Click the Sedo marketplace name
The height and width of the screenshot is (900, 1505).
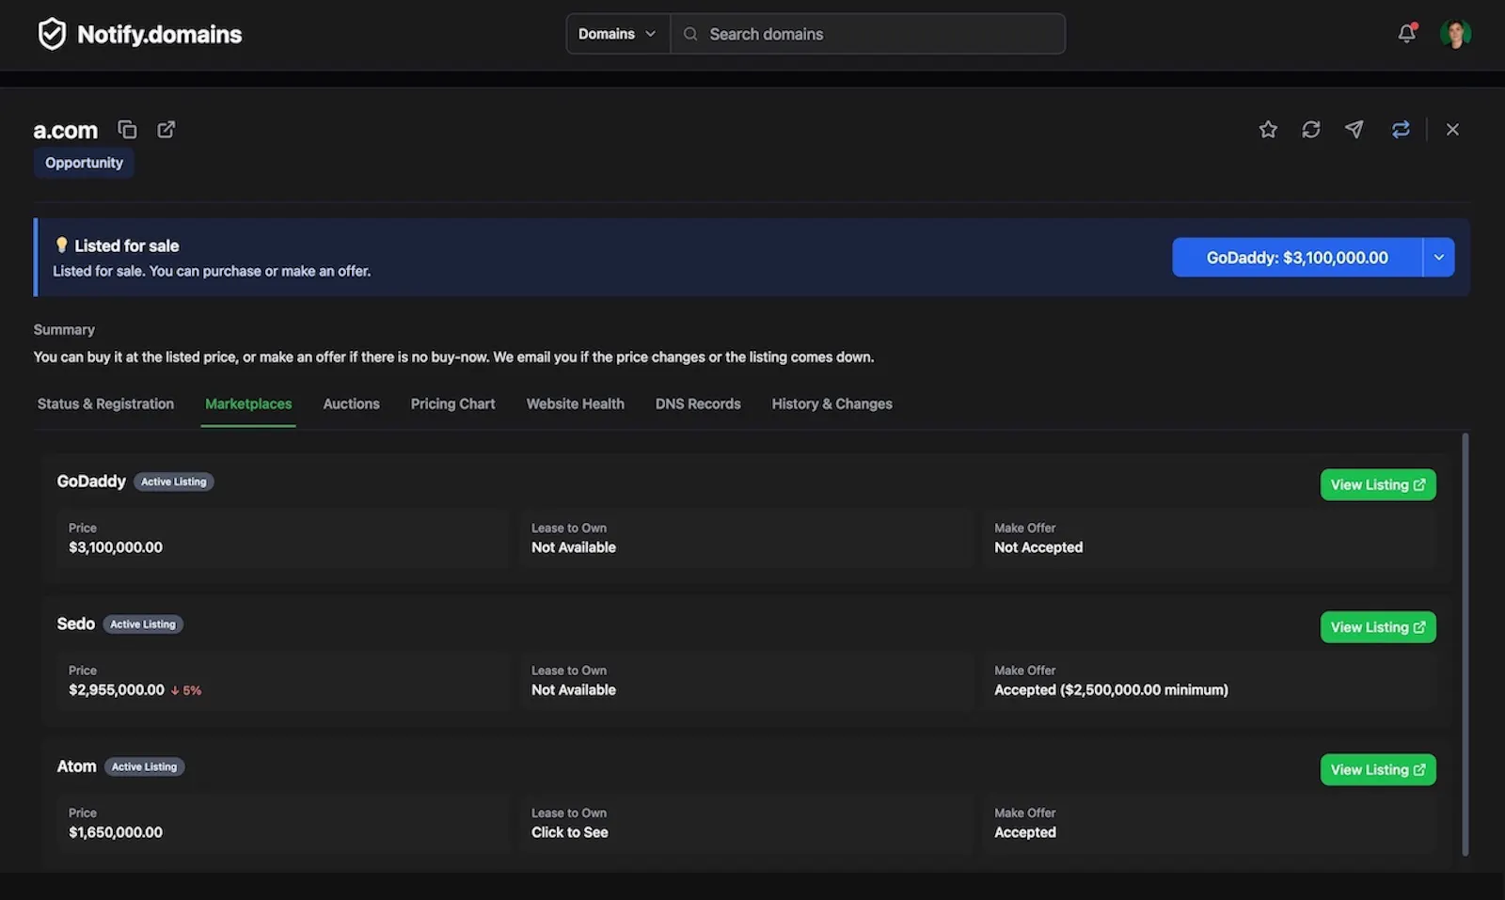(75, 624)
